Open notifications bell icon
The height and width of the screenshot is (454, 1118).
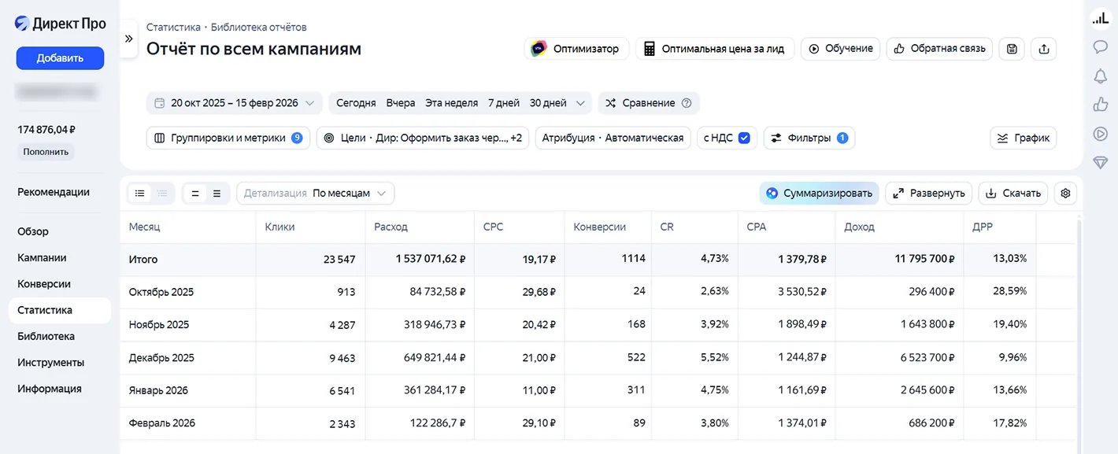coord(1100,76)
